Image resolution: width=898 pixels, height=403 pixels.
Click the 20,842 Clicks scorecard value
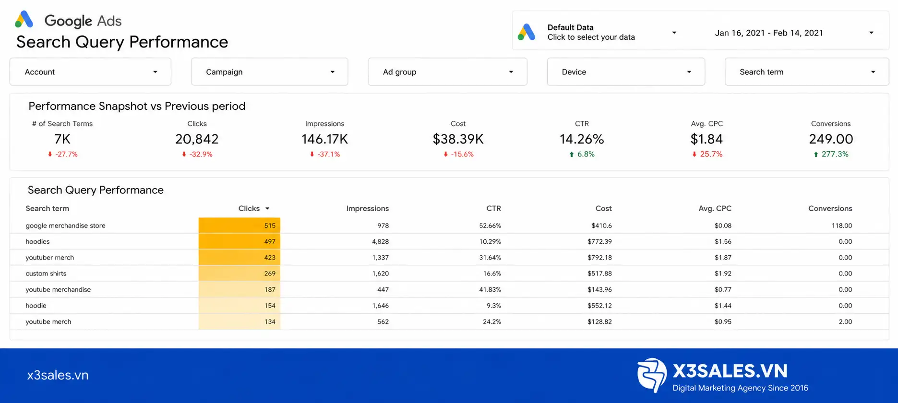(197, 139)
